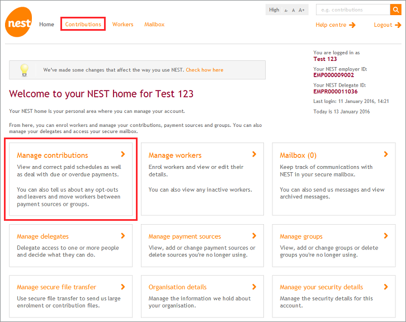Image resolution: width=406 pixels, height=322 pixels.
Task: Click the arrow next to Logout
Action: click(x=398, y=25)
